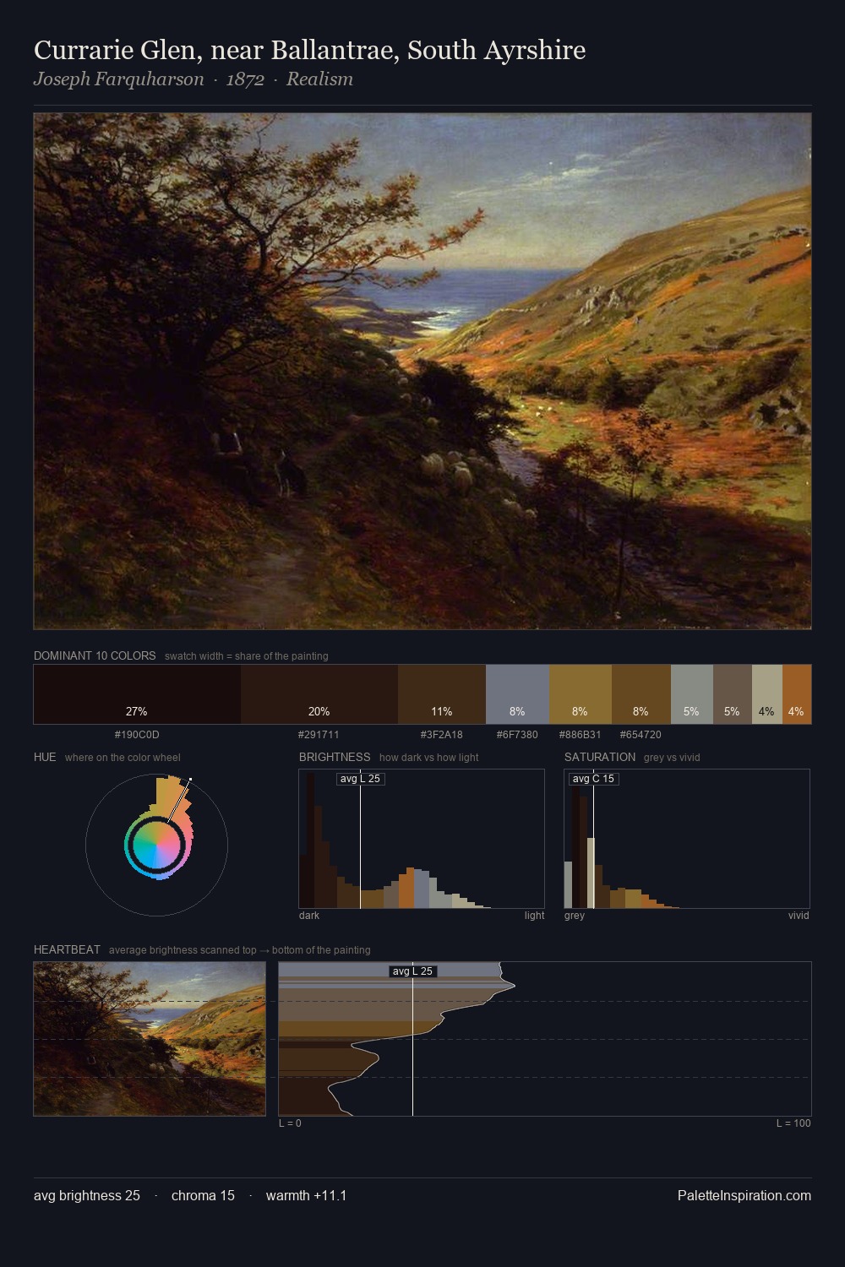The height and width of the screenshot is (1267, 845).
Task: Click the DOMINANT 10 COLORS heading
Action: coord(95,655)
